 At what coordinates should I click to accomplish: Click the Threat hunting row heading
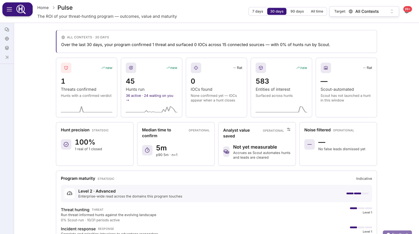click(x=75, y=210)
